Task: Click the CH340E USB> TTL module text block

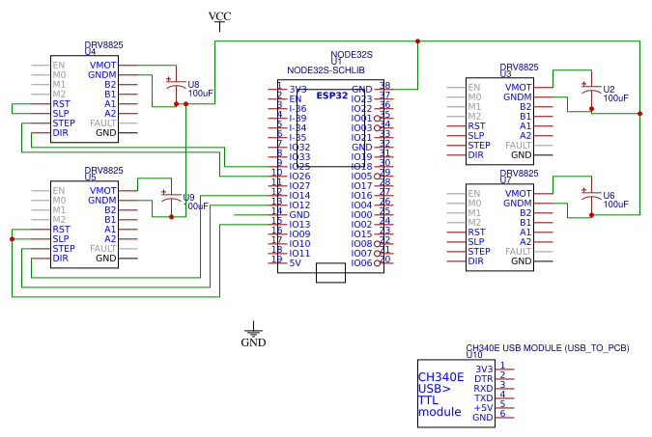Action: [x=440, y=395]
